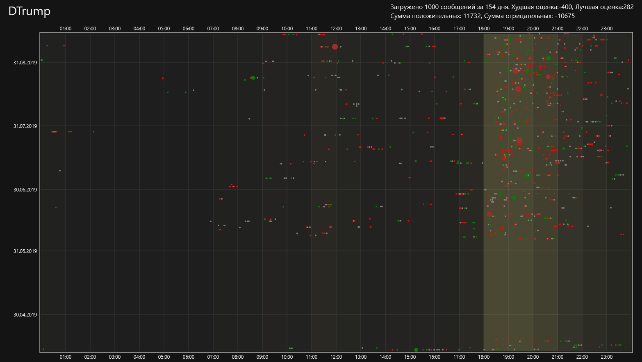Select 12:00 on the bottom time axis
The image size is (642, 362).
click(x=336, y=357)
